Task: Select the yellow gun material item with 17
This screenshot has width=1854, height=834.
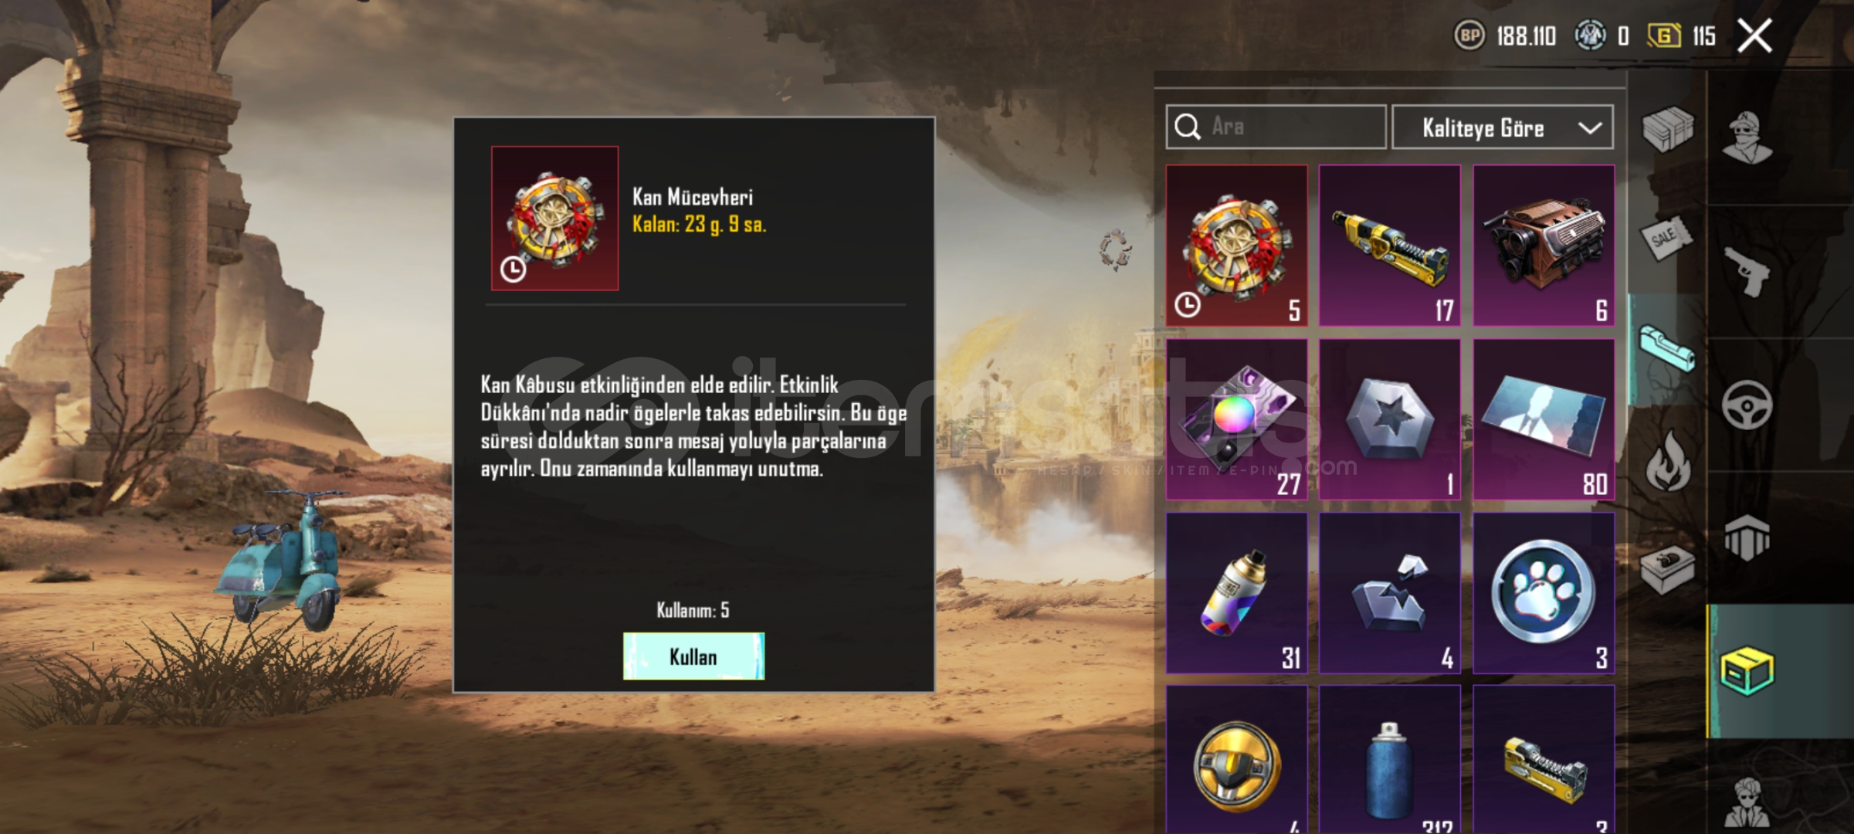Action: coord(1389,246)
